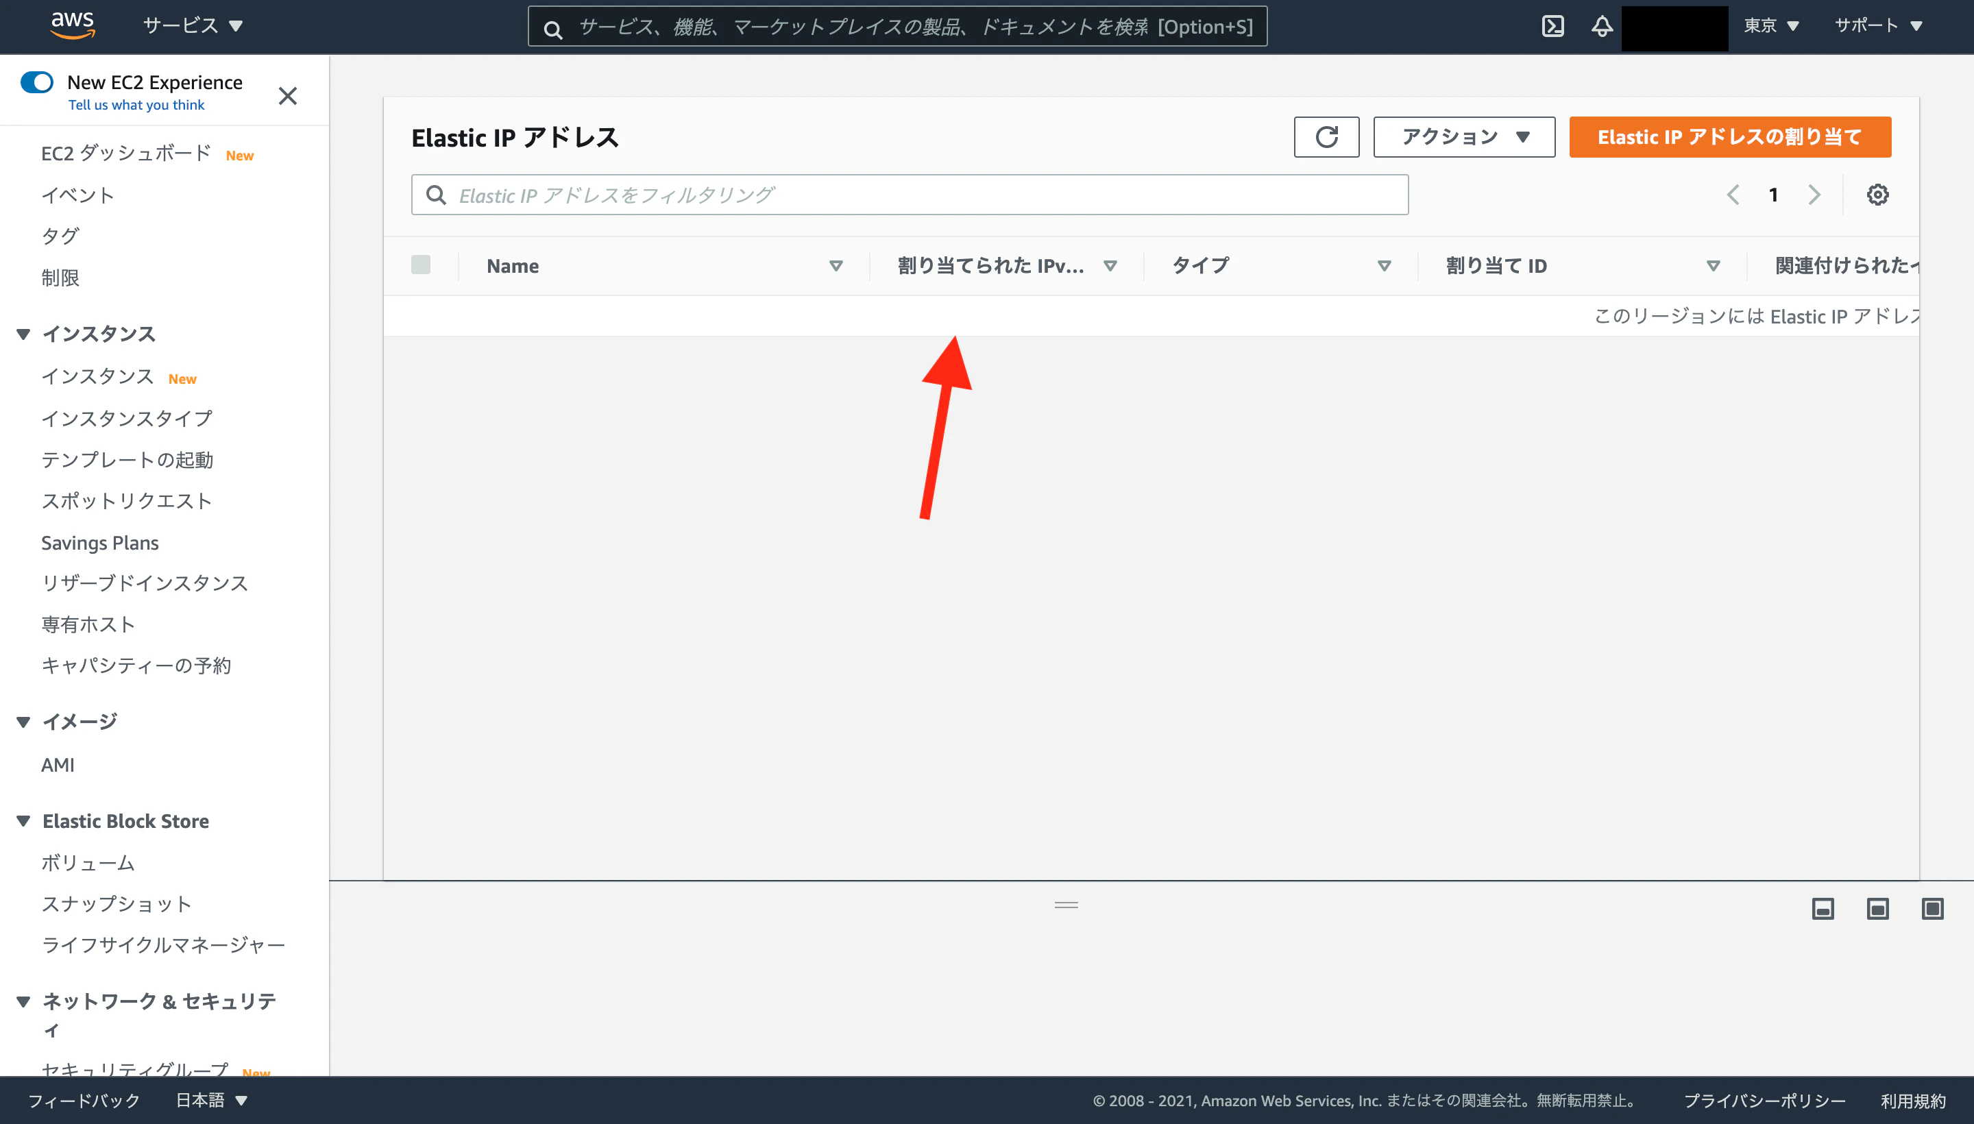Open EC2 ダッシュボード in sidebar
Screen dimensions: 1974x1124
click(126, 154)
